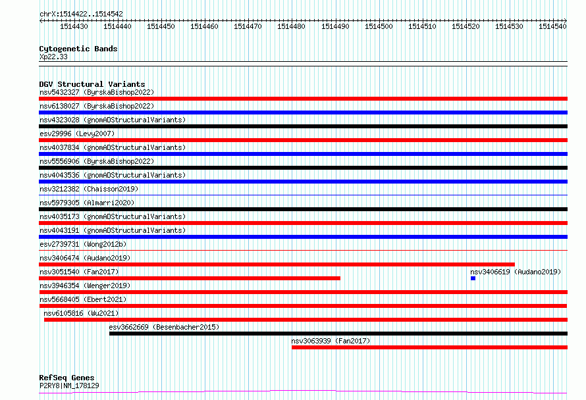
Task: Click the RefSeq Genes track title
Action: pos(67,378)
